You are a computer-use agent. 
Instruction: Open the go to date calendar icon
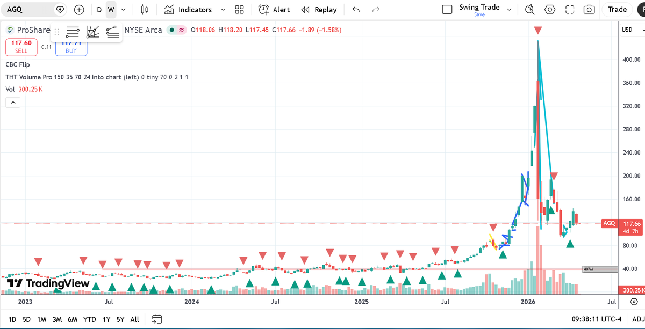point(156,319)
